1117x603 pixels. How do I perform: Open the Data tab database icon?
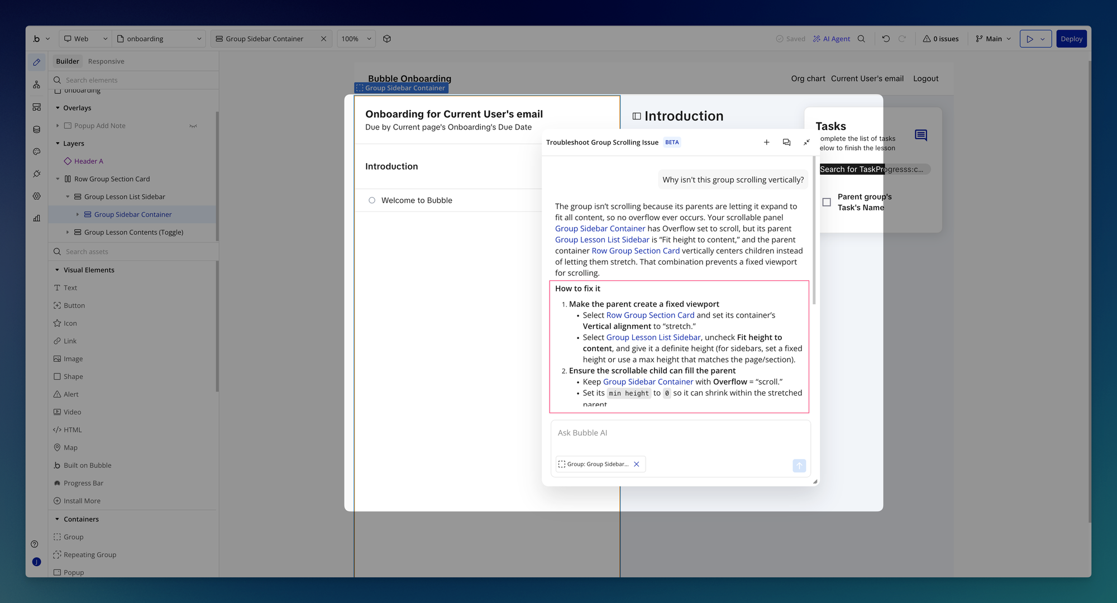(x=37, y=130)
